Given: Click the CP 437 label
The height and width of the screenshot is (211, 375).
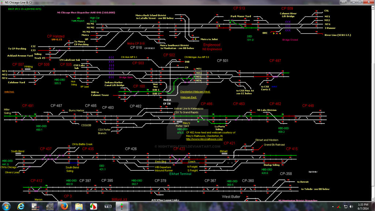Looking at the screenshot, I should point(46,149).
